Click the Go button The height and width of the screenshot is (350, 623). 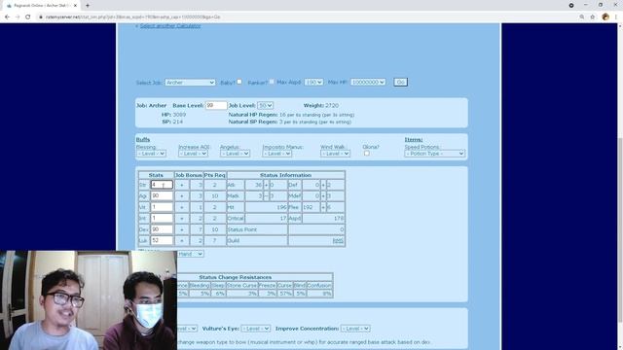(400, 82)
